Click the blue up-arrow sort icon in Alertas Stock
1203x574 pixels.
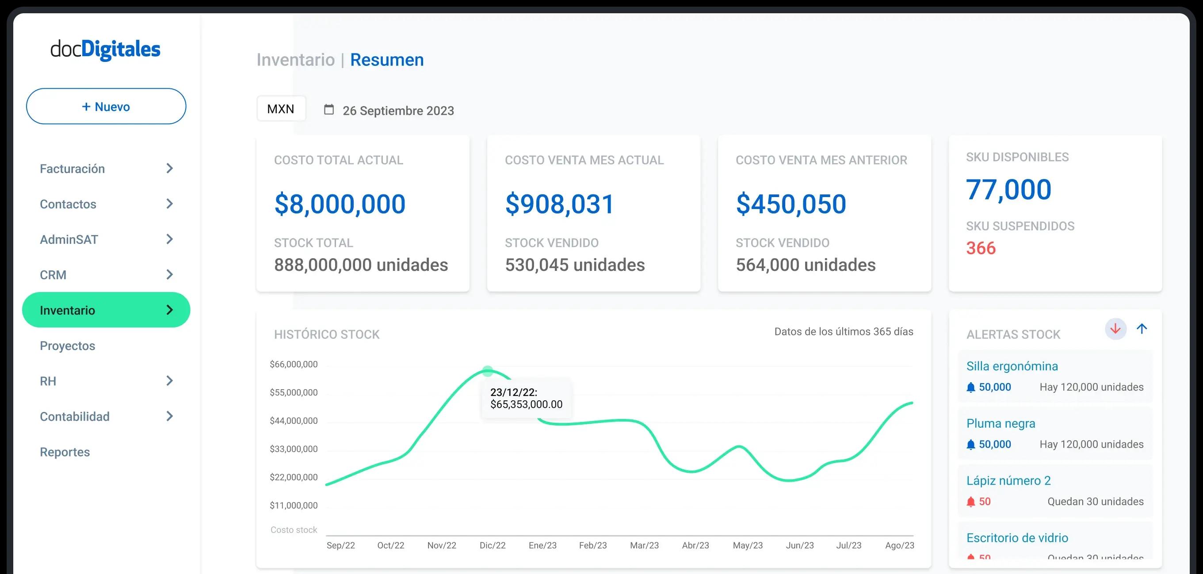click(x=1142, y=329)
